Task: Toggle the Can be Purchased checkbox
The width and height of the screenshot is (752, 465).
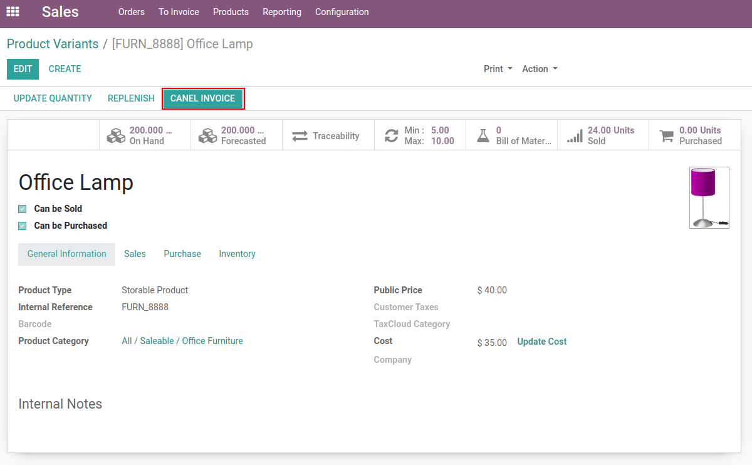Action: click(23, 226)
